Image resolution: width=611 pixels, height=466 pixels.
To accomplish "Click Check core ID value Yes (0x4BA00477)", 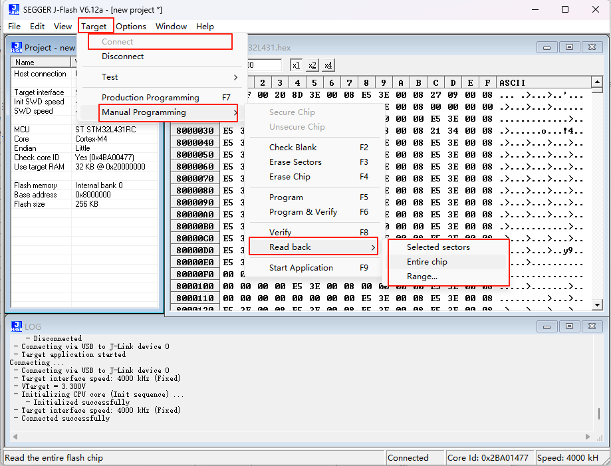I will coord(104,158).
